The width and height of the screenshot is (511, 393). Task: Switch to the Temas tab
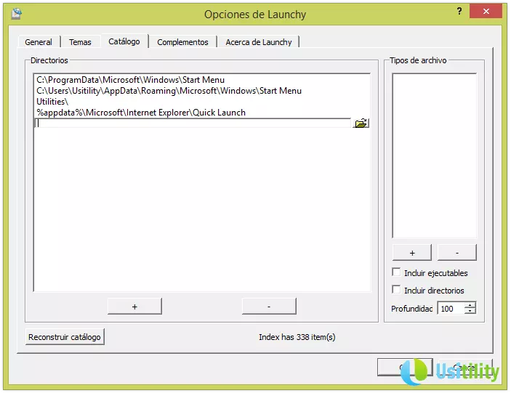[80, 42]
